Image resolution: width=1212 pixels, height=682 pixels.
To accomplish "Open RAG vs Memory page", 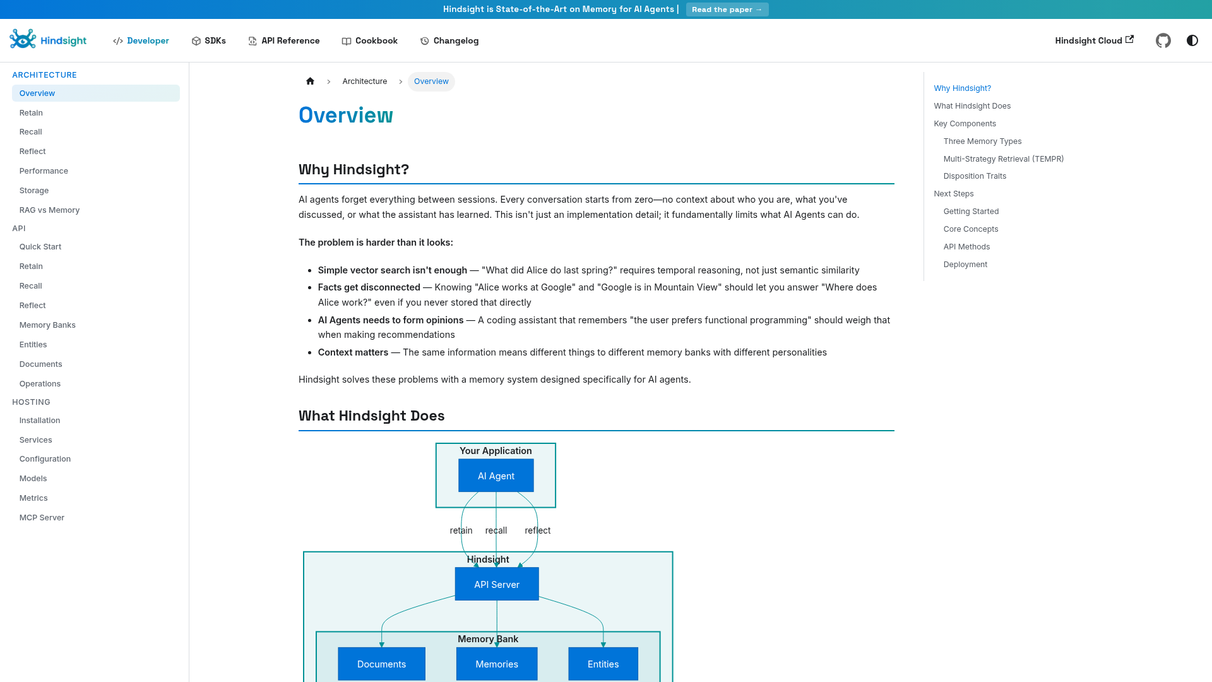I will click(49, 210).
